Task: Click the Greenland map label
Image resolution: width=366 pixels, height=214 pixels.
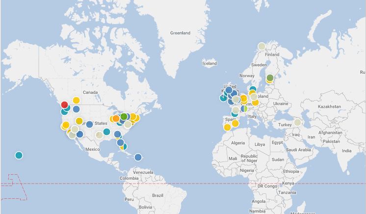Action: click(180, 33)
